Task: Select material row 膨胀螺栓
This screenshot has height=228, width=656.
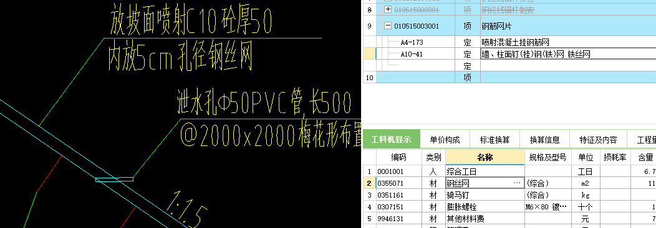Action: (x=485, y=207)
